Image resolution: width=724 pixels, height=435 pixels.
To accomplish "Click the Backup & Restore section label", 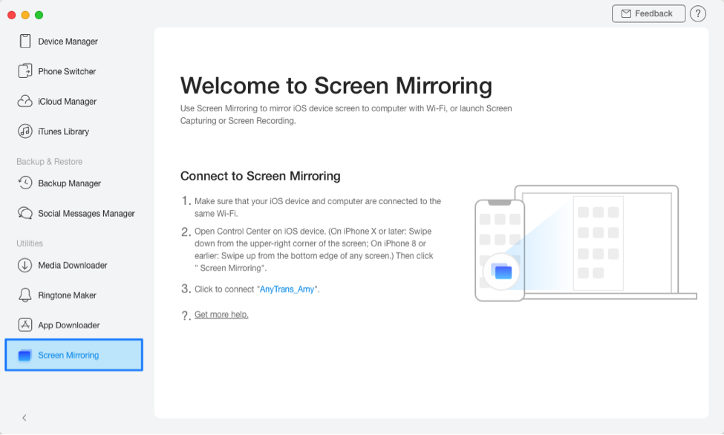I will [x=49, y=161].
